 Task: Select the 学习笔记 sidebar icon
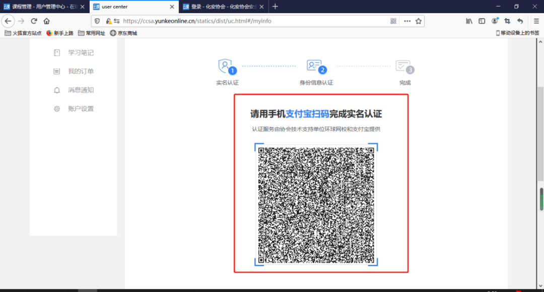tap(57, 53)
